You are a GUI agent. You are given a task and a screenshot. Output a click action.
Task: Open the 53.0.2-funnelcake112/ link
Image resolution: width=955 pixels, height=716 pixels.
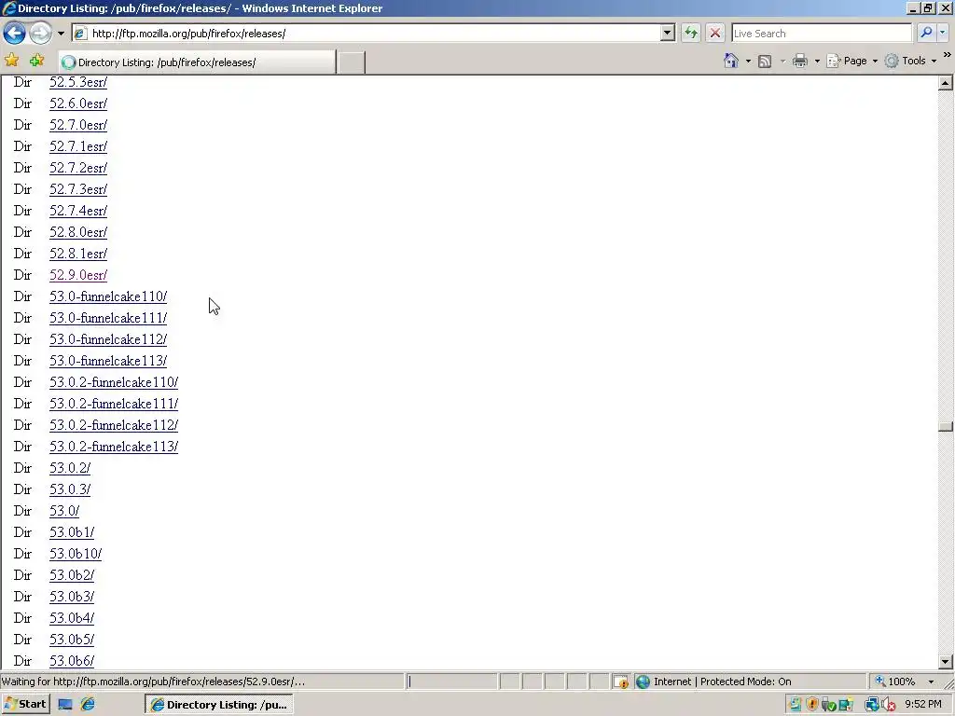coord(114,425)
